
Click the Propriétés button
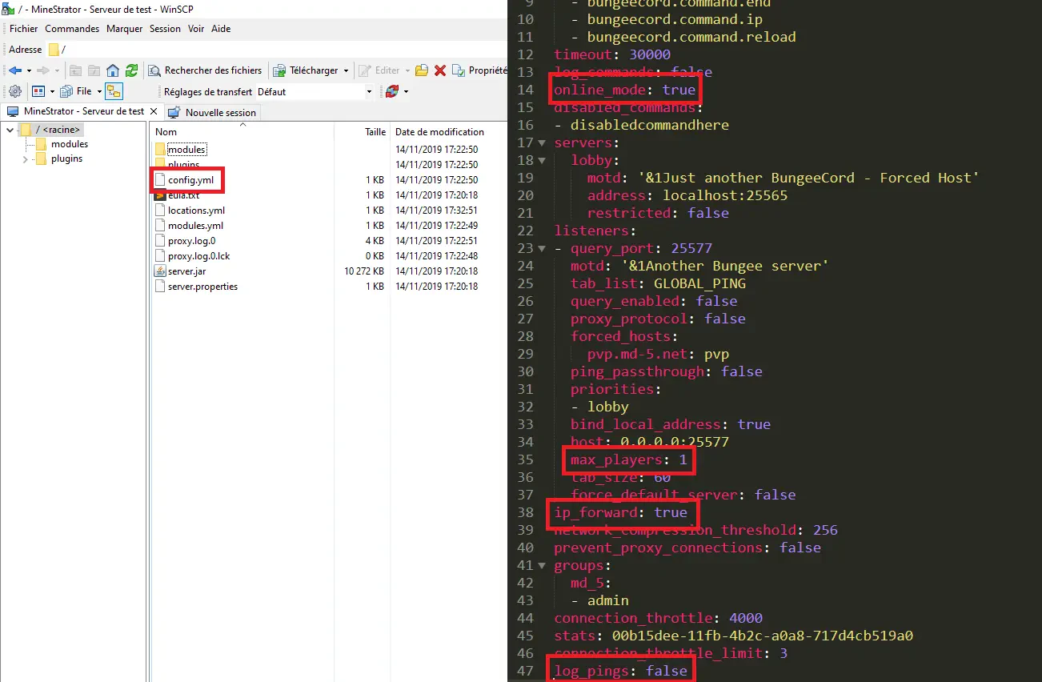[480, 70]
